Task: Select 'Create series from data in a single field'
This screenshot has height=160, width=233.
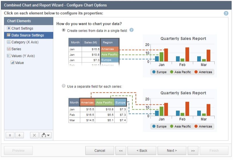Action: 64,30
